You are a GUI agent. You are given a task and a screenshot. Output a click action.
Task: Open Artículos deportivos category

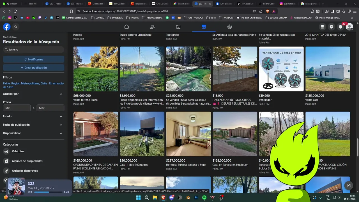[25, 171]
